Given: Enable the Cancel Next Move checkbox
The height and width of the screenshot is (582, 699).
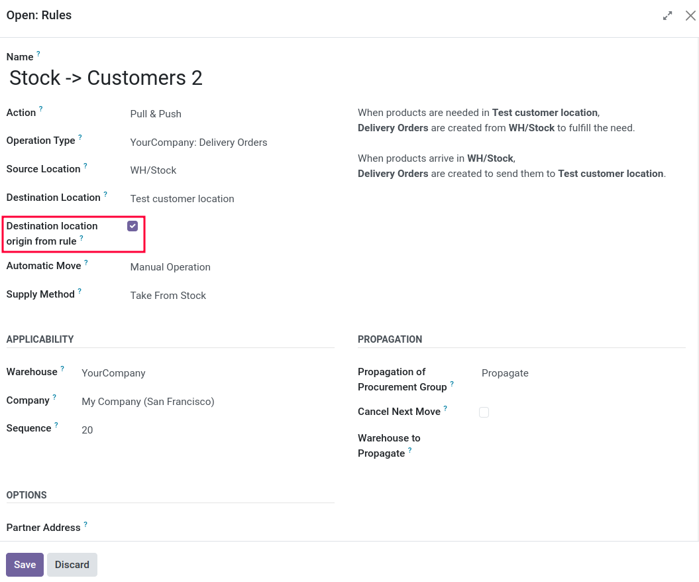Looking at the screenshot, I should [x=484, y=412].
